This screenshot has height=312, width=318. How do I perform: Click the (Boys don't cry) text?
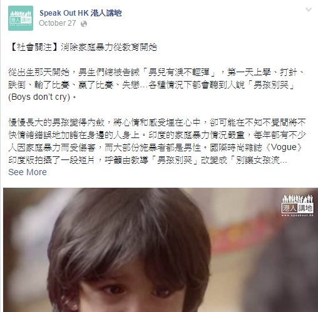(39, 97)
